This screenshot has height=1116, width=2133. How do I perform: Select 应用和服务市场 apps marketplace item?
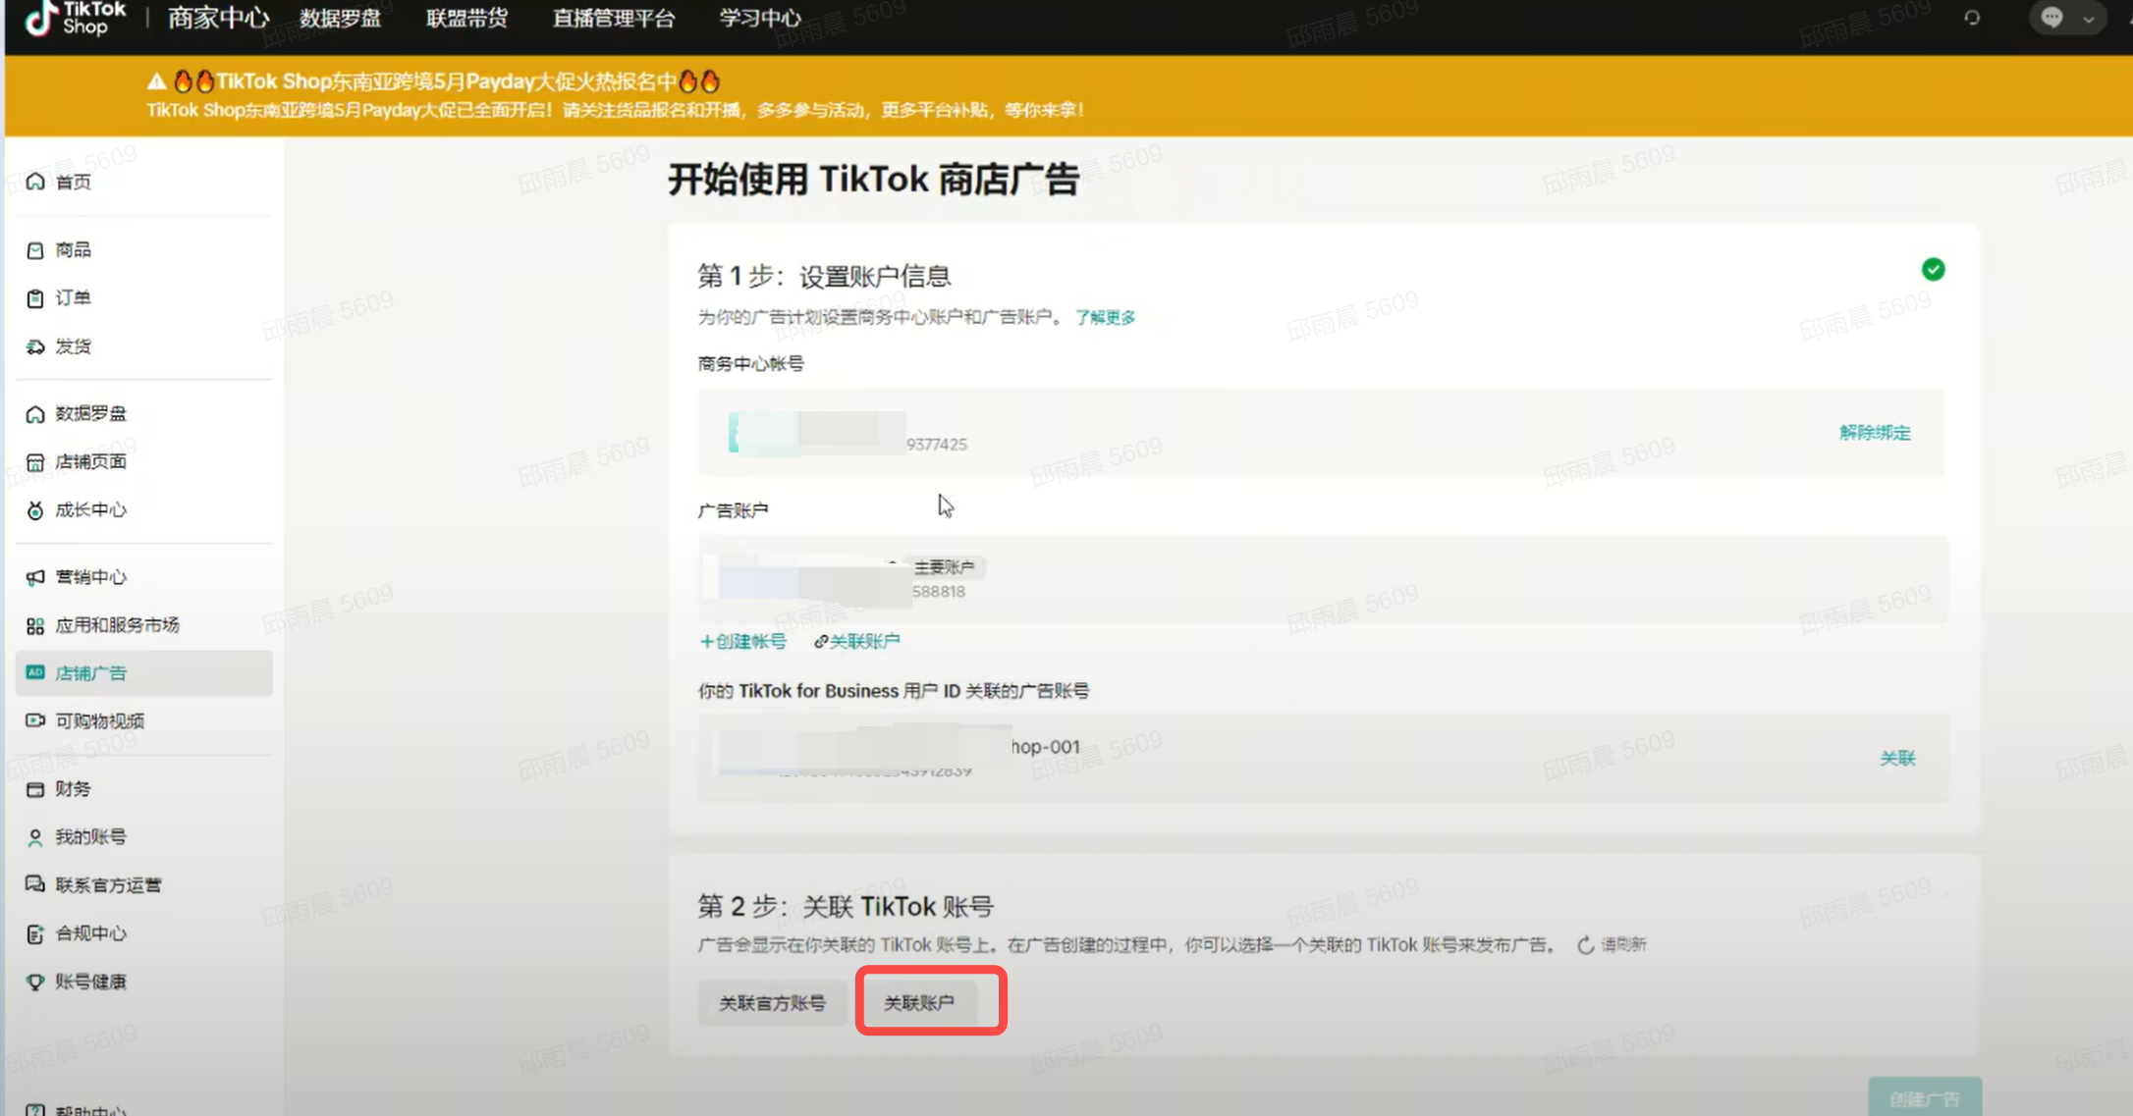(116, 625)
